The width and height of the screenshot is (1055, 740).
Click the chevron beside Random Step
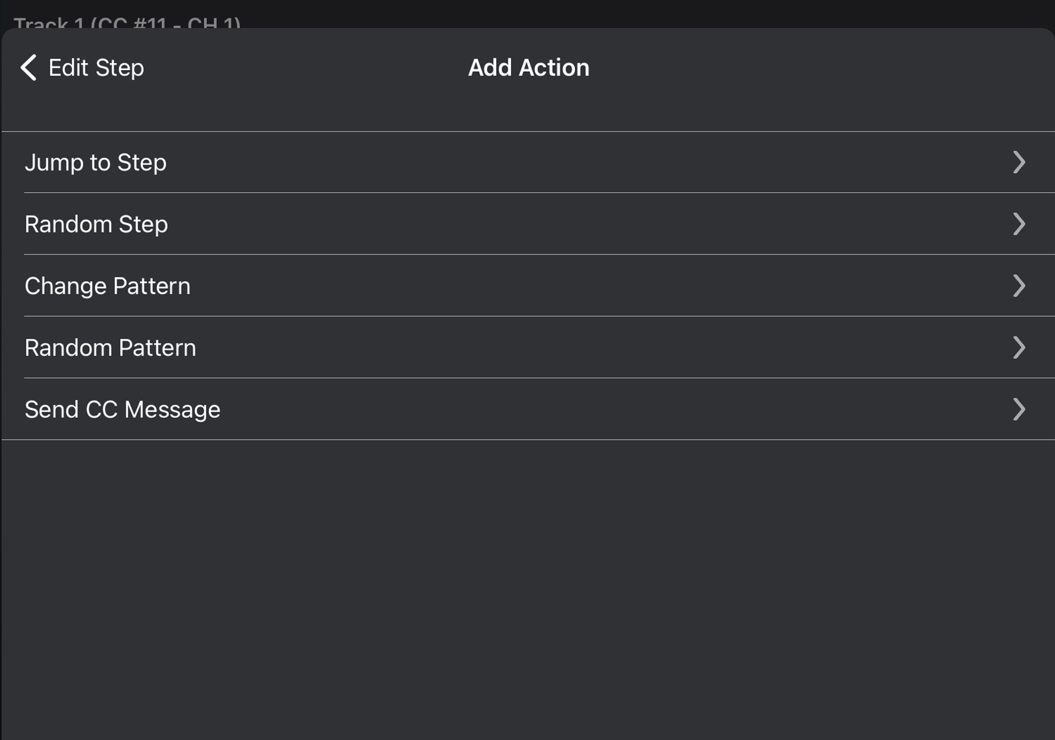coord(1019,224)
